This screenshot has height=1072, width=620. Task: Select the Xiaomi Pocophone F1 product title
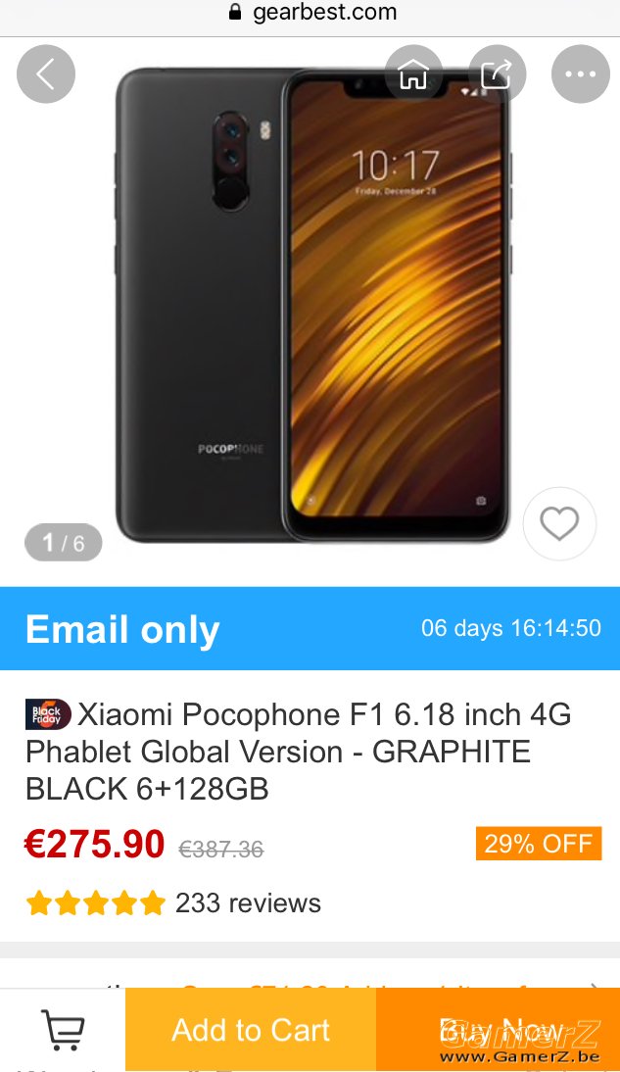tap(299, 752)
